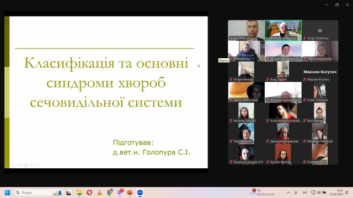Launch VLC media player from taskbar
Viewport: 353px width, 198px height.
tap(99, 193)
